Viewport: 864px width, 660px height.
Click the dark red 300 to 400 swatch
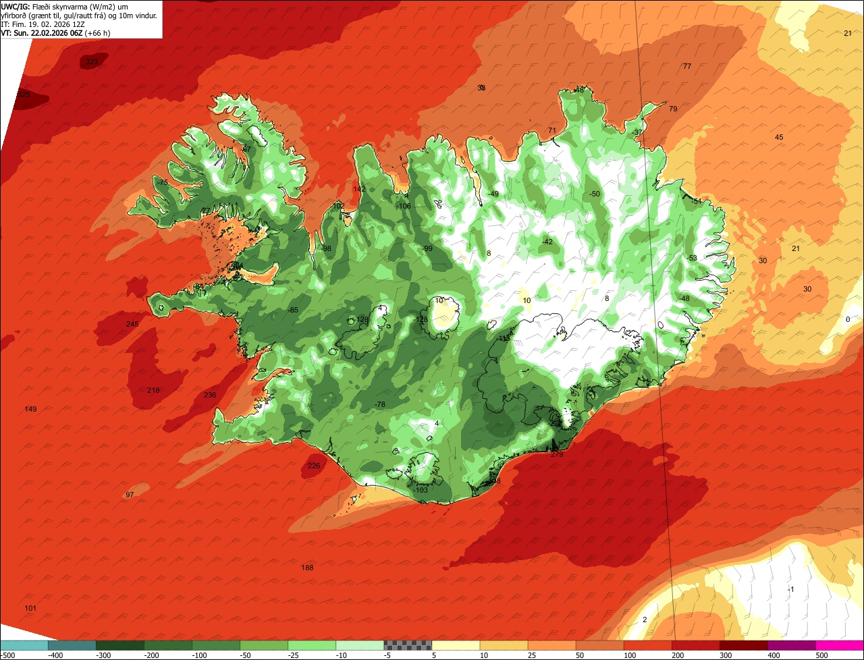(x=743, y=645)
